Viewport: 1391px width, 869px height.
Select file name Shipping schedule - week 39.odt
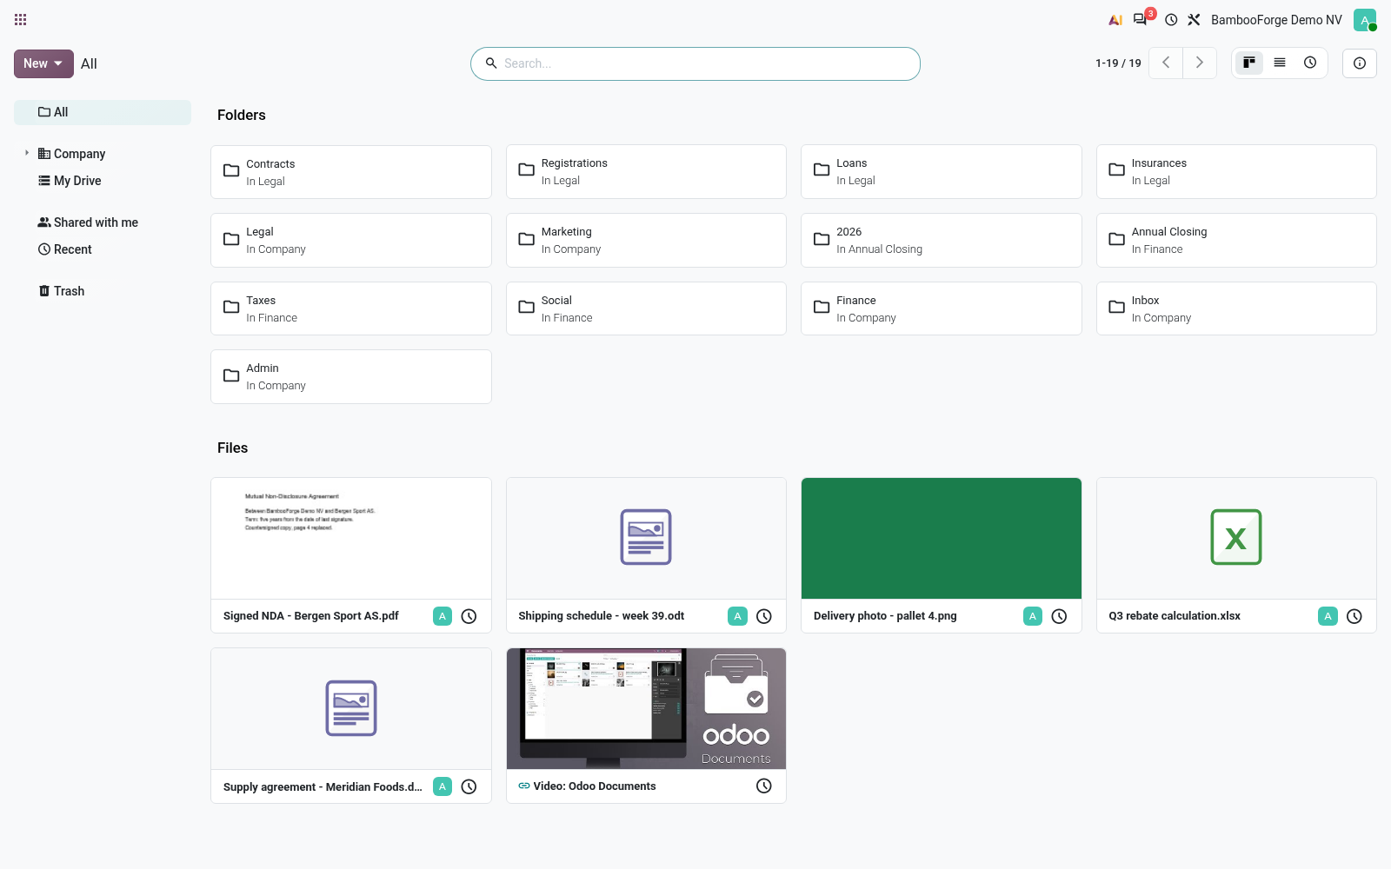[602, 616]
